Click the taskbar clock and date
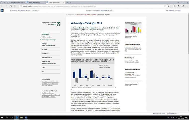This screenshot has width=189, height=120. click(181, 117)
